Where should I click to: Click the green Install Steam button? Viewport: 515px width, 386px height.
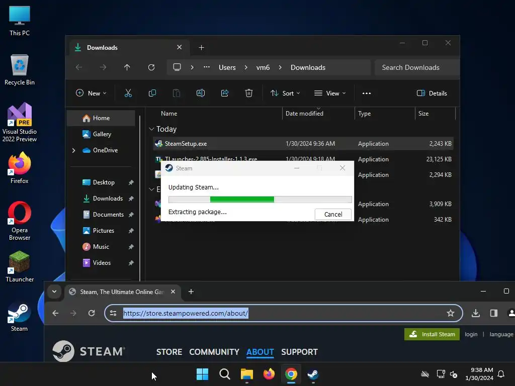click(x=432, y=334)
